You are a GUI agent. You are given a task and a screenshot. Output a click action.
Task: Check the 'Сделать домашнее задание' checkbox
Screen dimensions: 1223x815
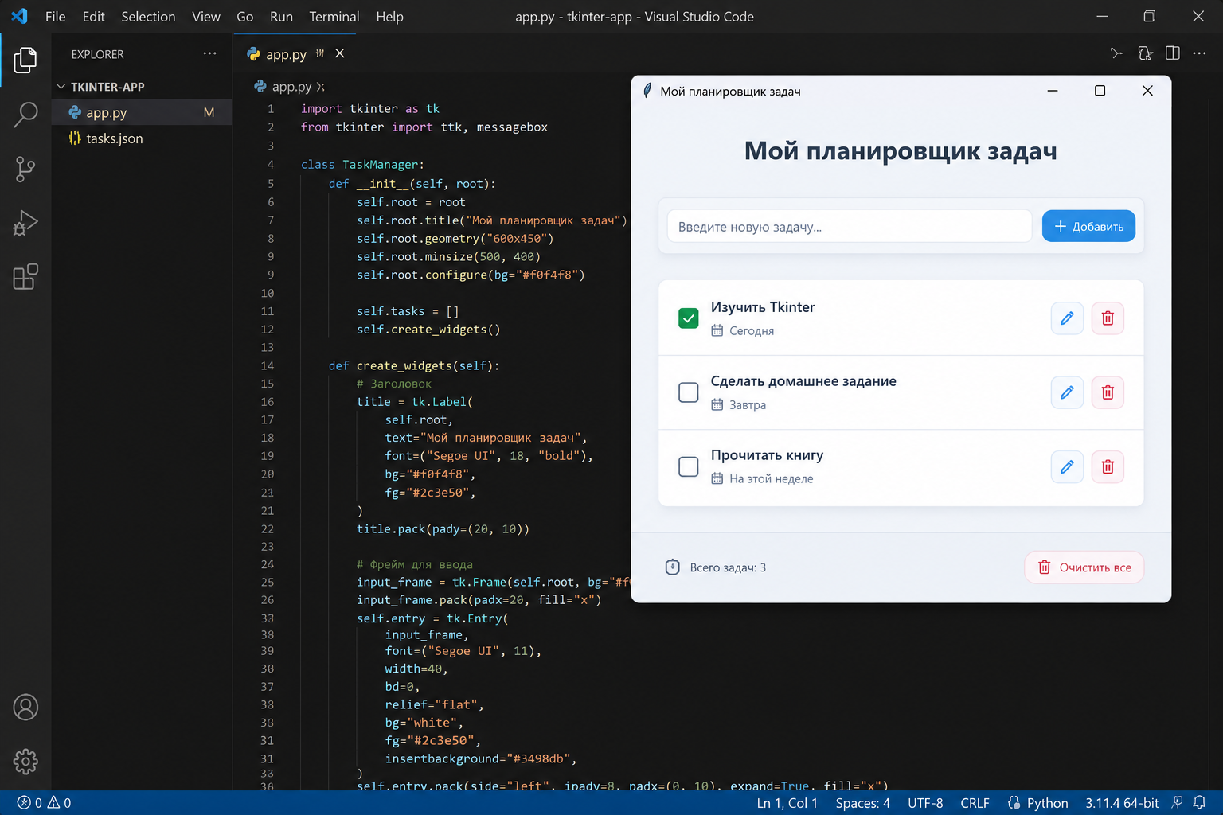tap(689, 392)
